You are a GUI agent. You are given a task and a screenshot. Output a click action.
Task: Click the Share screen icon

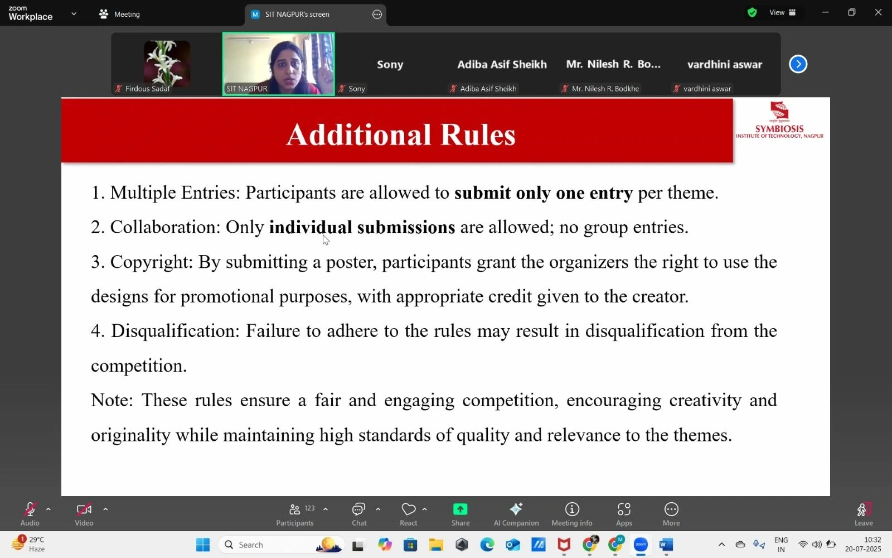tap(460, 514)
